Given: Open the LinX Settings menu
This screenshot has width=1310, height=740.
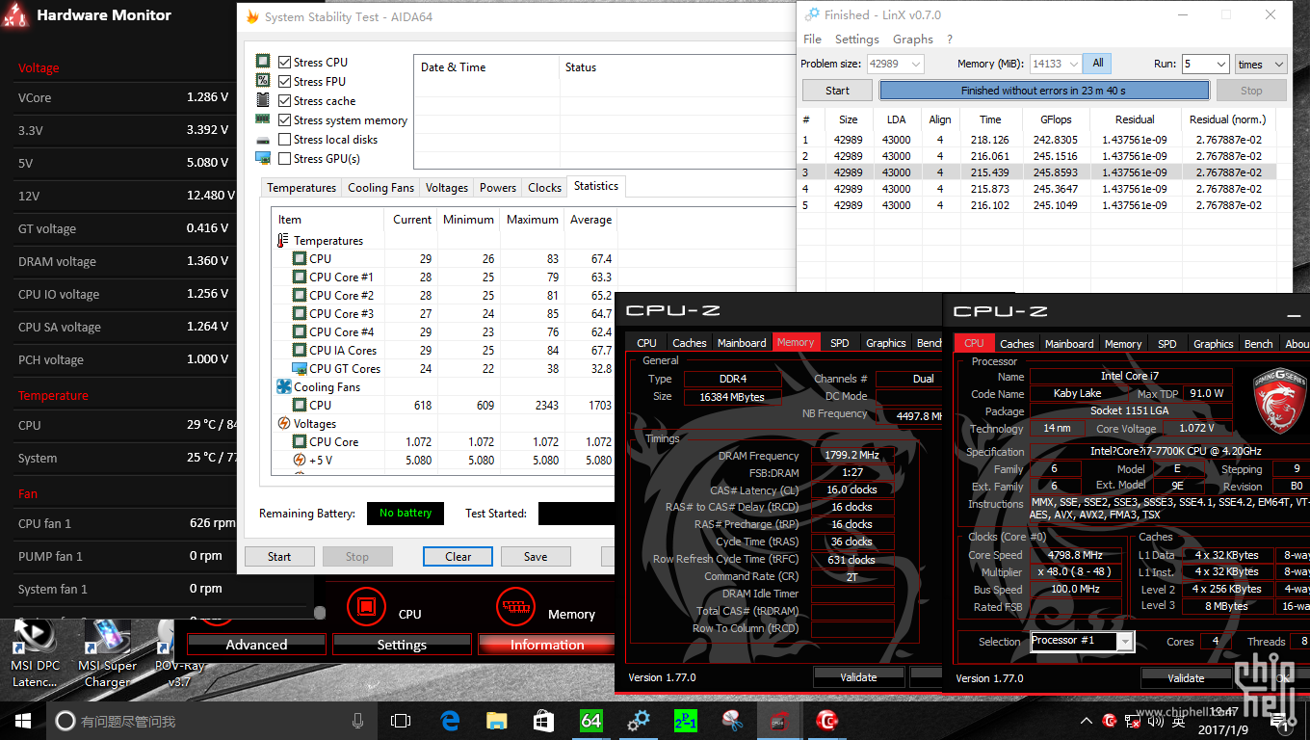Looking at the screenshot, I should (x=856, y=40).
